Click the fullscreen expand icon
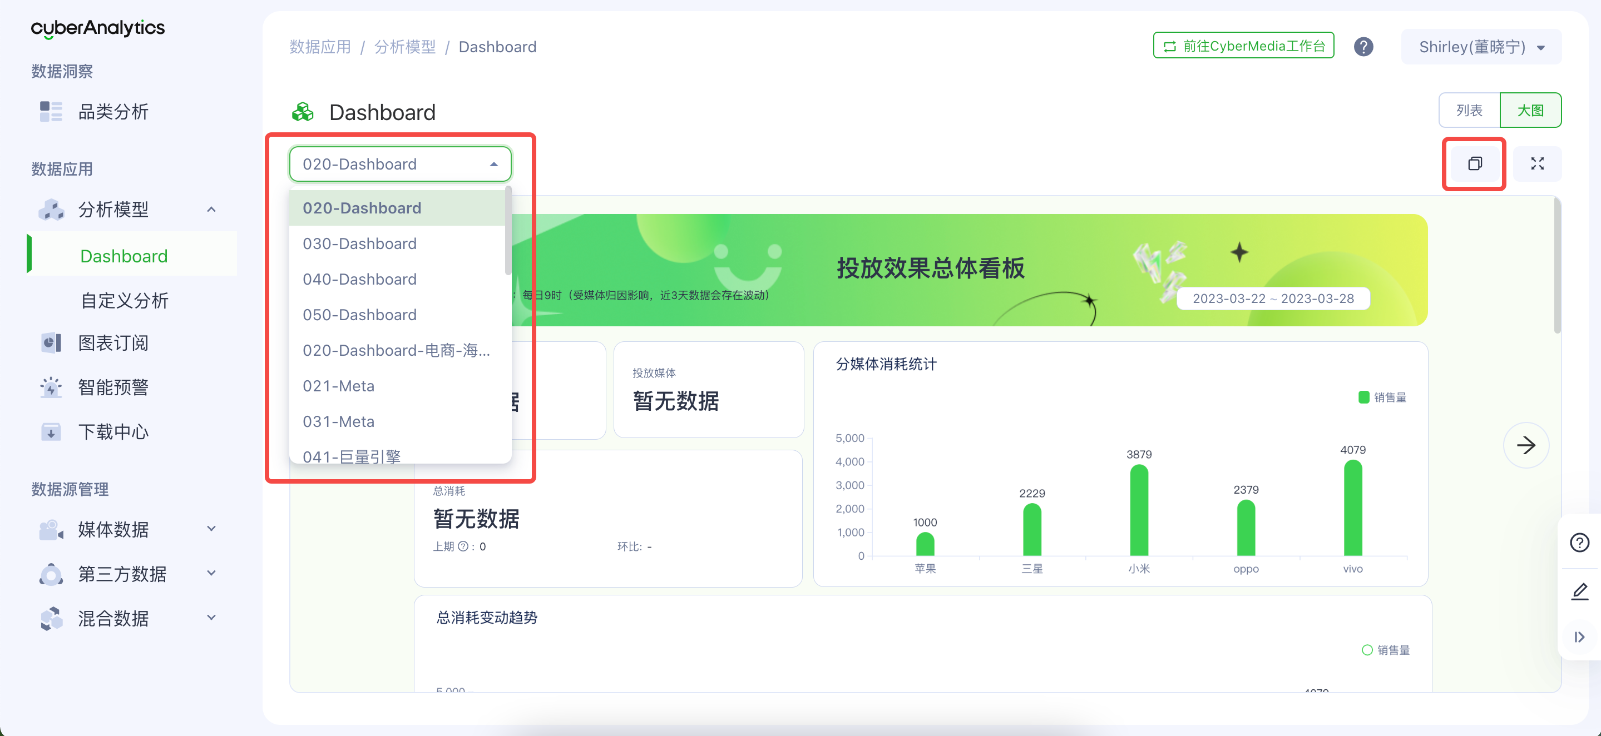The image size is (1601, 736). [x=1537, y=163]
